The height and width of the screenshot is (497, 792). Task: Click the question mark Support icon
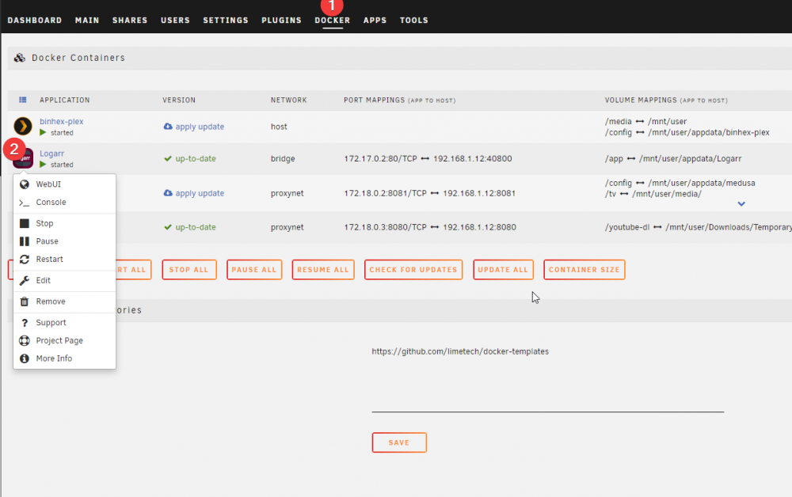pyautogui.click(x=25, y=323)
